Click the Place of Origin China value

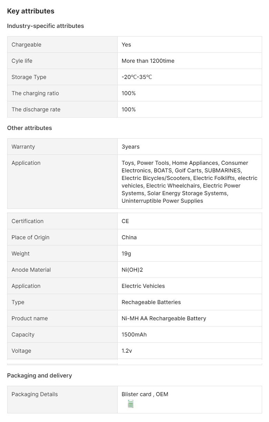(129, 237)
